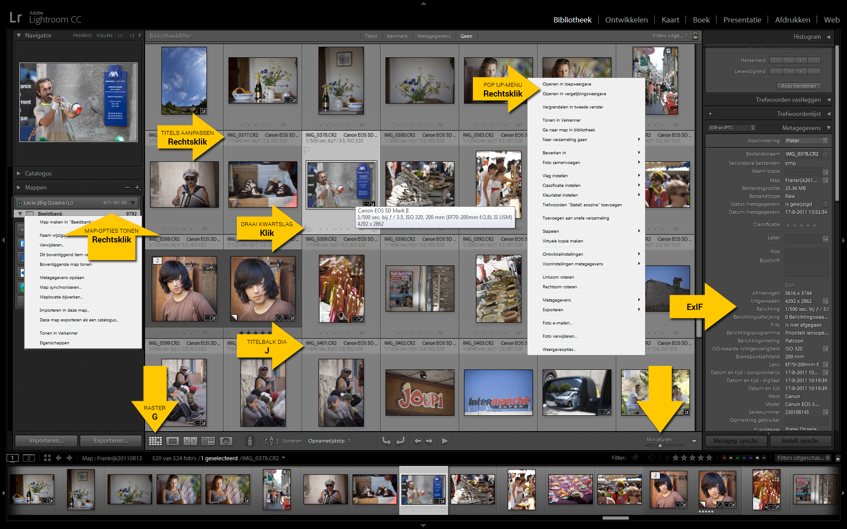The height and width of the screenshot is (529, 847).
Task: Open Voorinstelling Pieter dropdown
Action: click(806, 141)
